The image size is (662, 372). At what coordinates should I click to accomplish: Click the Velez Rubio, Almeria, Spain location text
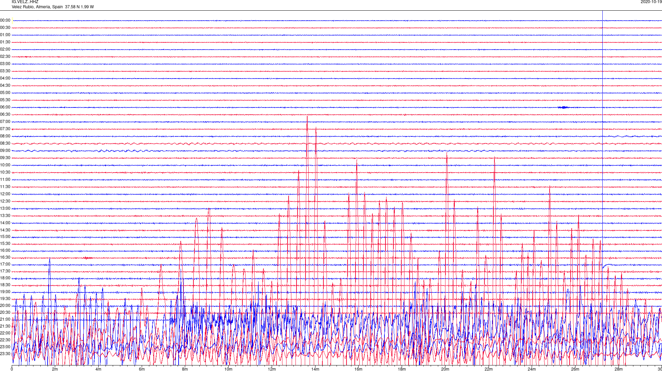click(37, 7)
